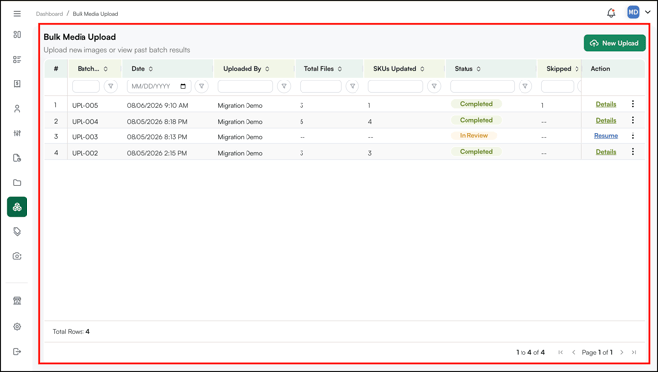Go to first page button
The image size is (658, 372).
pyautogui.click(x=560, y=352)
